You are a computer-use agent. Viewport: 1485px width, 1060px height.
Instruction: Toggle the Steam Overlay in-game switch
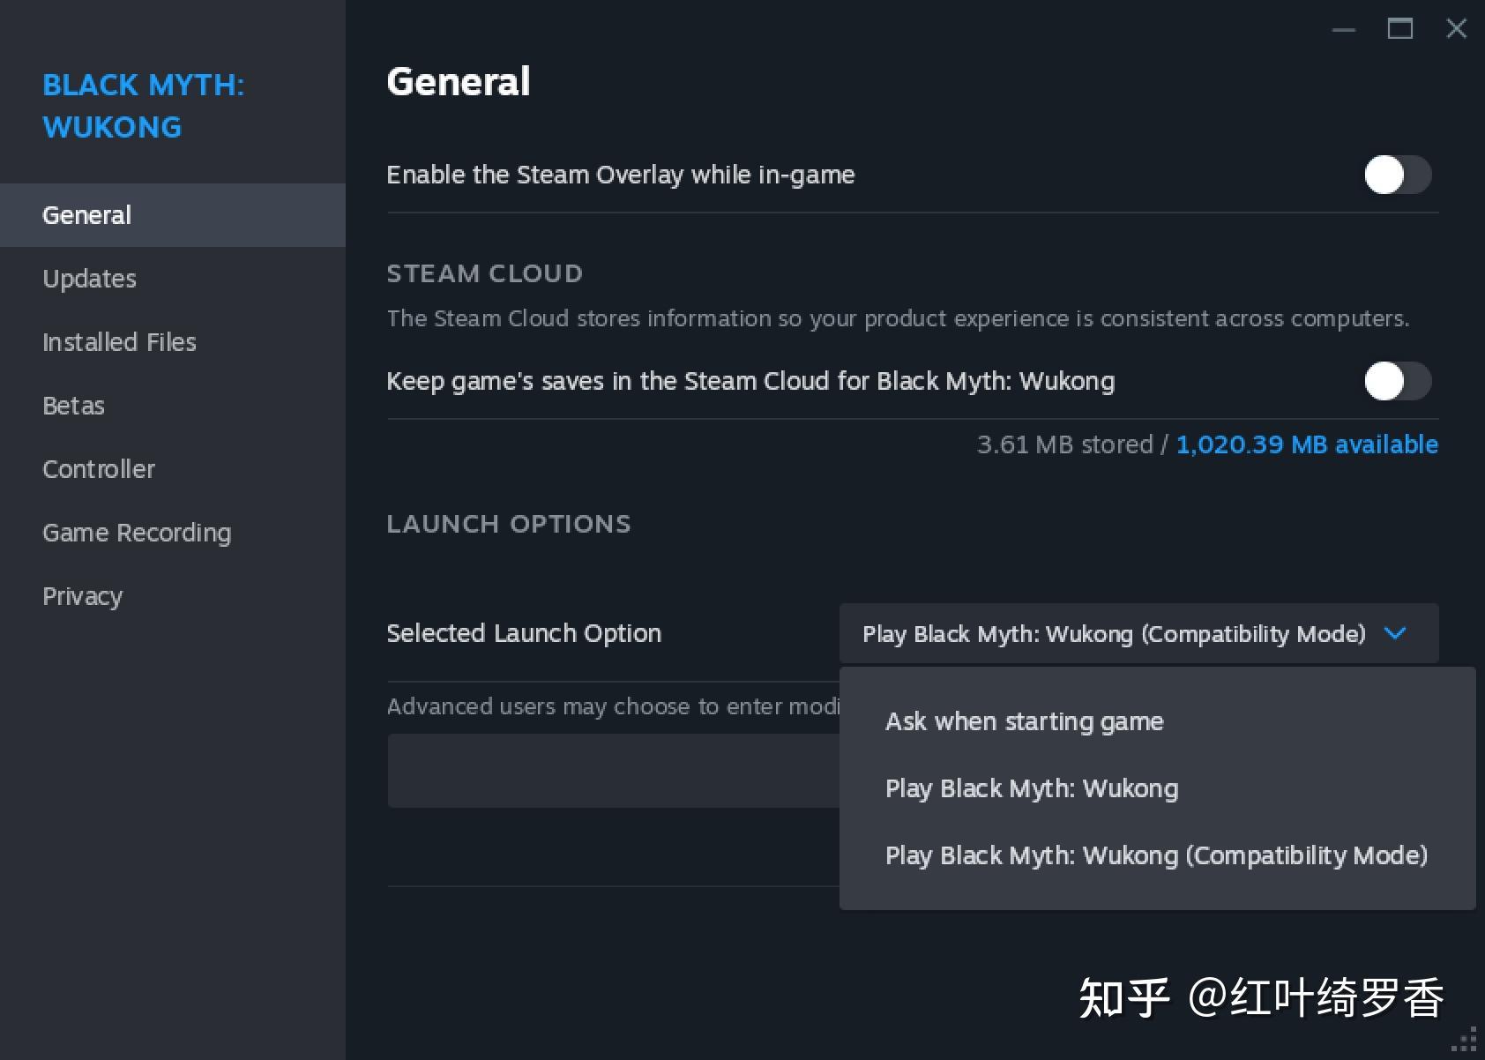tap(1397, 175)
